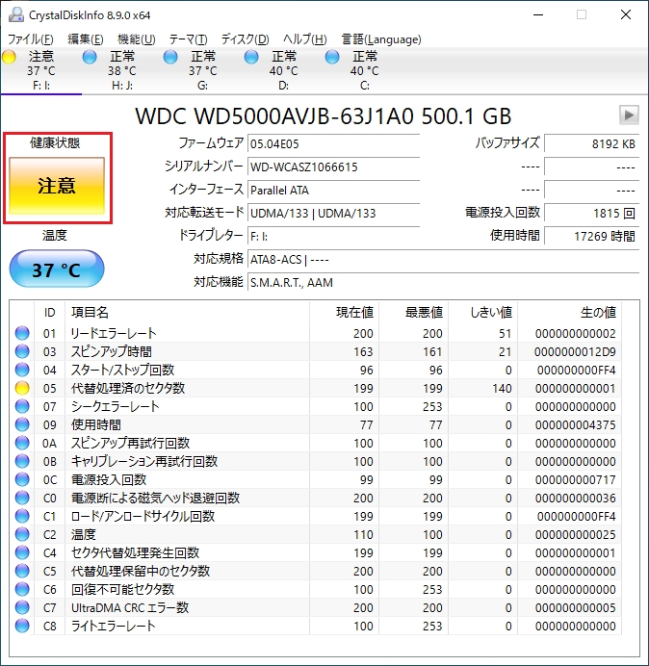Viewport: 649px width, 666px height.
Task: Select the C: disk tab
Action: click(x=364, y=71)
